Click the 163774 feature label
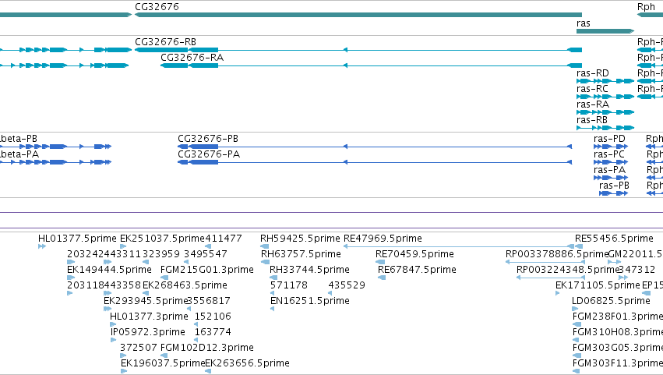 click(x=213, y=333)
